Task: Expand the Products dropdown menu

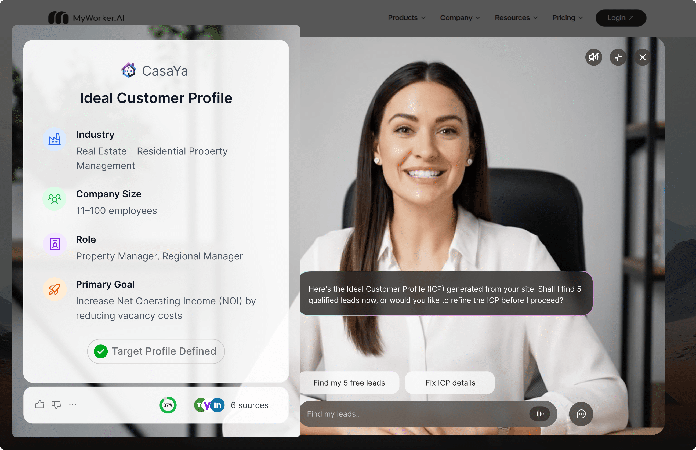Action: coord(407,18)
